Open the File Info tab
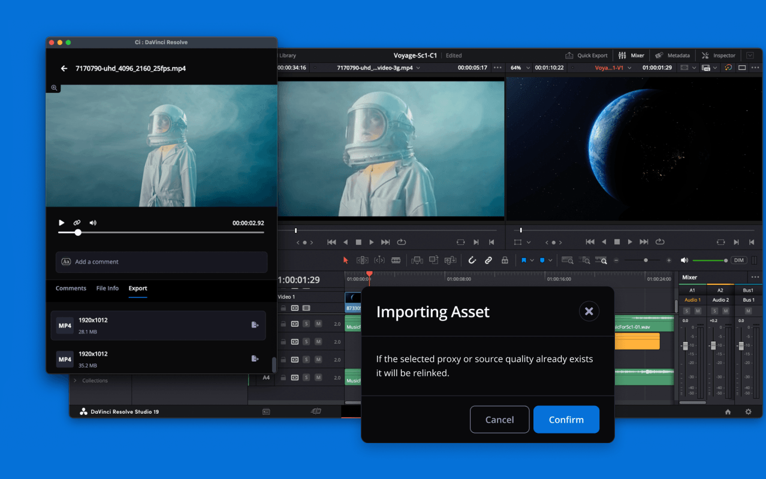This screenshot has height=479, width=766. point(107,289)
